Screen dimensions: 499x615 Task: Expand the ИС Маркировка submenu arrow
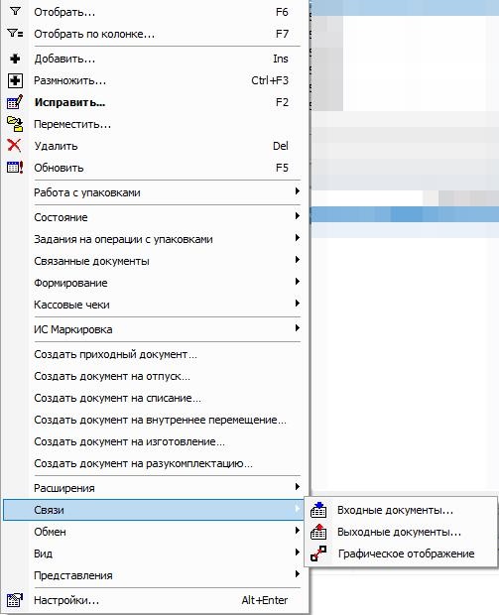[298, 328]
